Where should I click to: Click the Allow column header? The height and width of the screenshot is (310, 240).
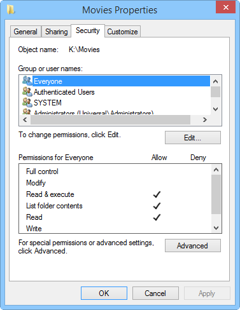tap(159, 158)
